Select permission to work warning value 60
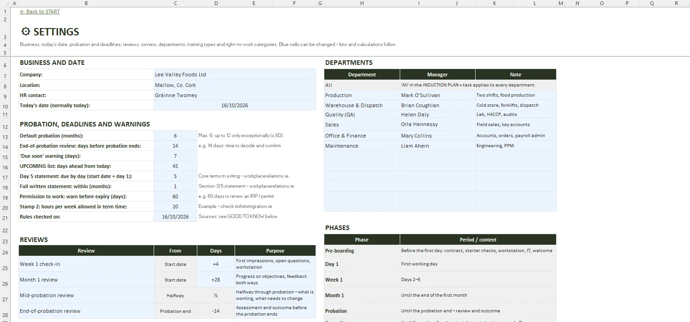Image resolution: width=690 pixels, height=322 pixels. click(x=175, y=196)
